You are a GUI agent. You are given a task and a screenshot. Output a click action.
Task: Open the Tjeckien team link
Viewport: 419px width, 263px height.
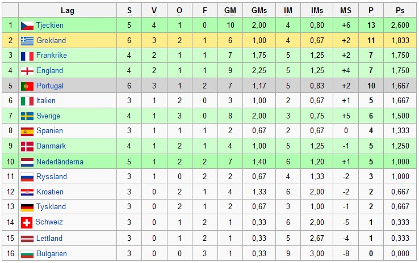(50, 26)
